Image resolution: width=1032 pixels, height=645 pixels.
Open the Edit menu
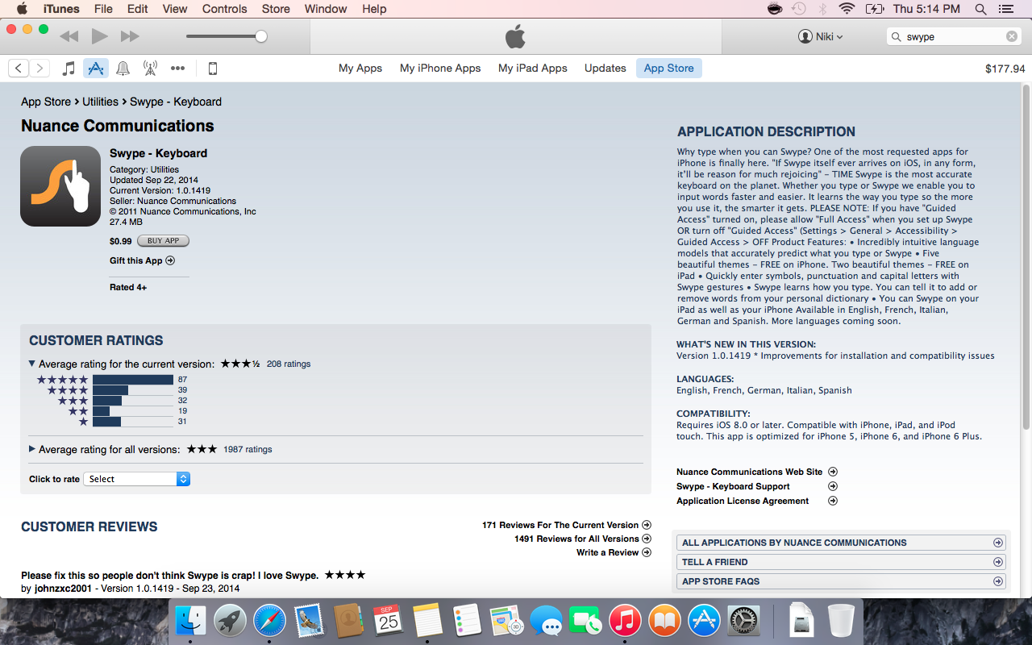[138, 9]
